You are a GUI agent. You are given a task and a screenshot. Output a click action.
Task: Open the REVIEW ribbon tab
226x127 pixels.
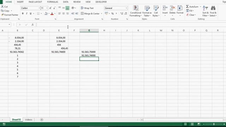(x=77, y=2)
